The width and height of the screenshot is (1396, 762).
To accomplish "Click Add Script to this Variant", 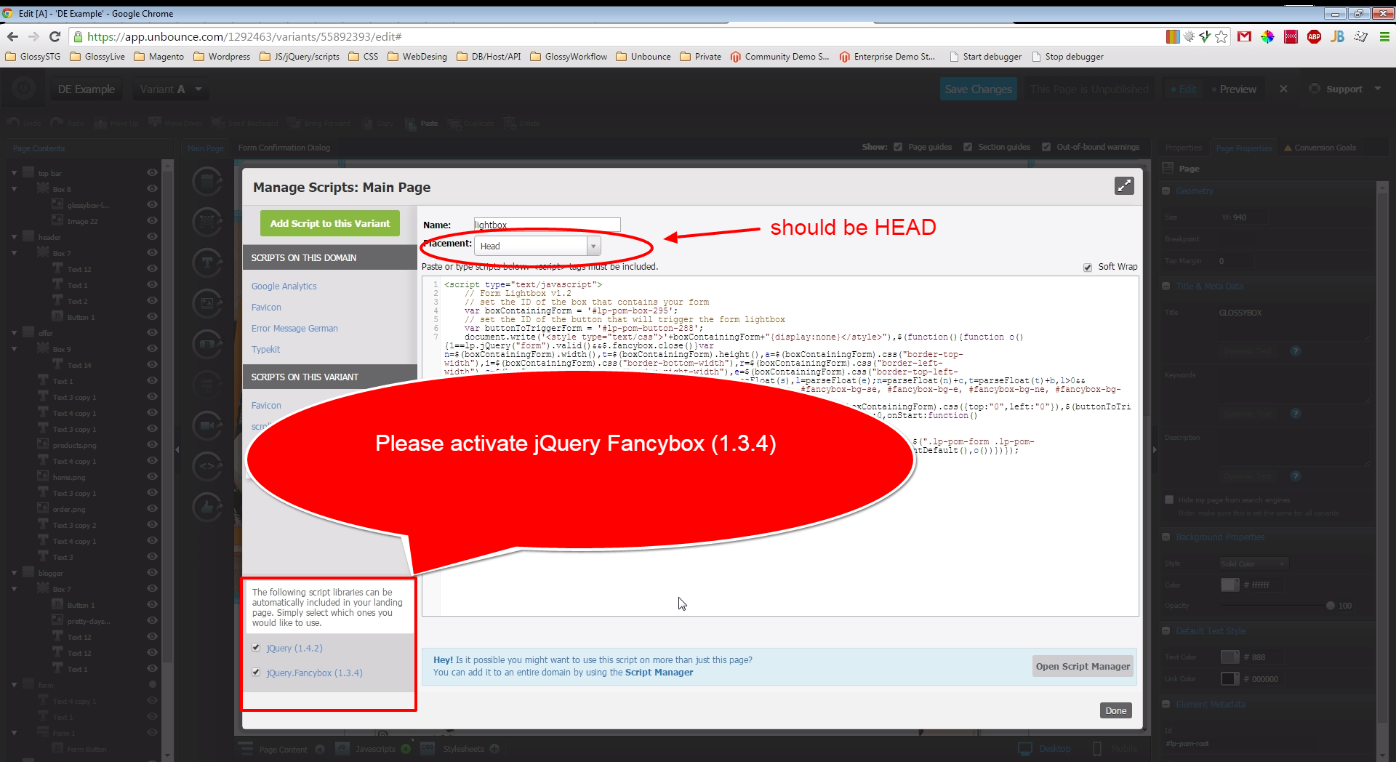I will (x=330, y=223).
